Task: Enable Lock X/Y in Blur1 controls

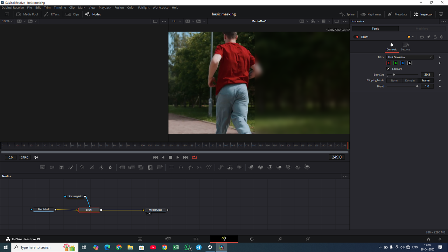Action: pyautogui.click(x=388, y=69)
